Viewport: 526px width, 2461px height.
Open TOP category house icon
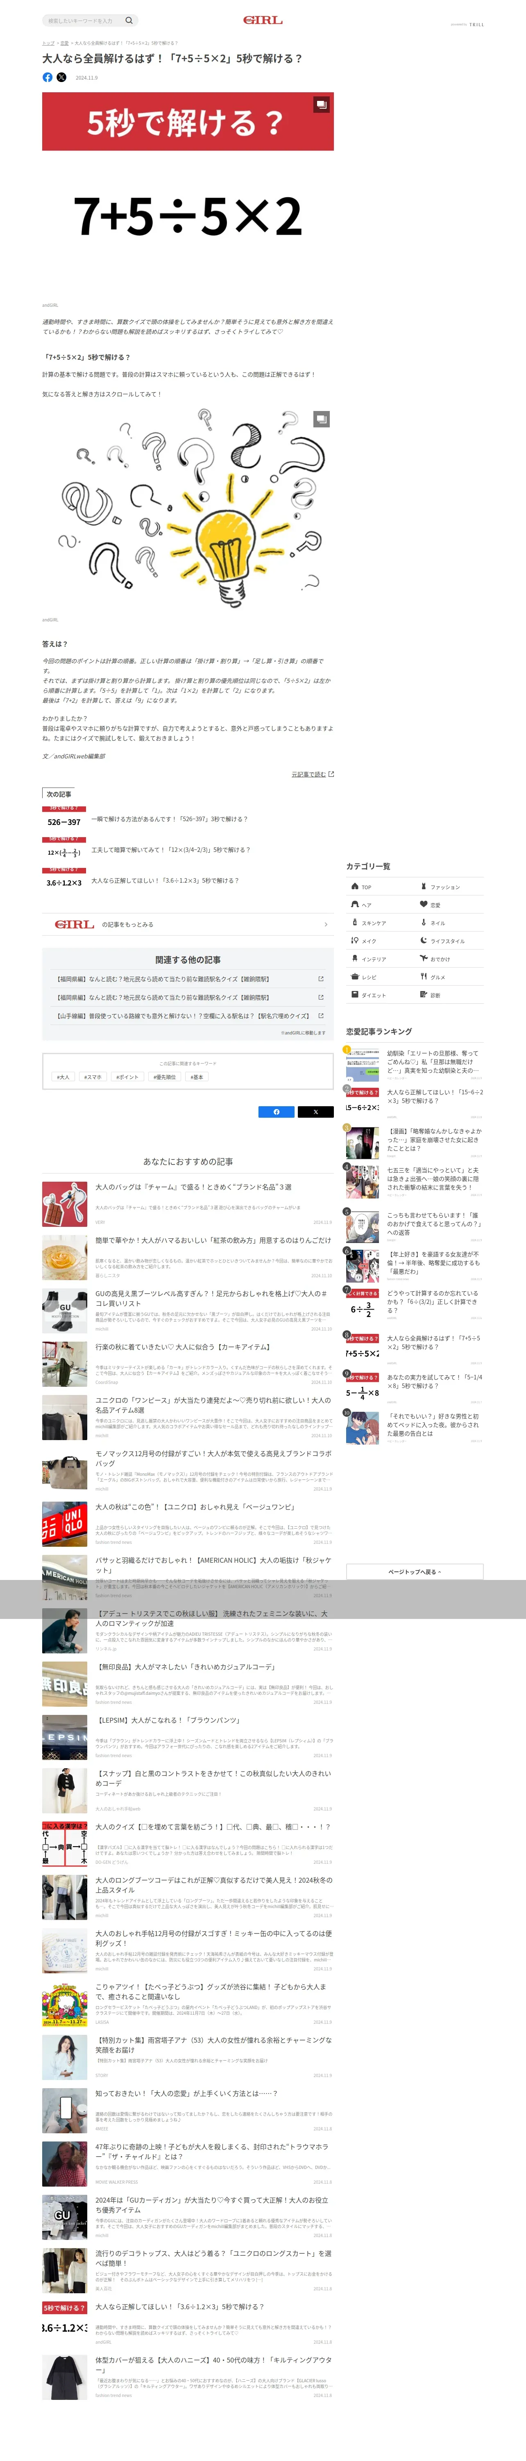(355, 886)
